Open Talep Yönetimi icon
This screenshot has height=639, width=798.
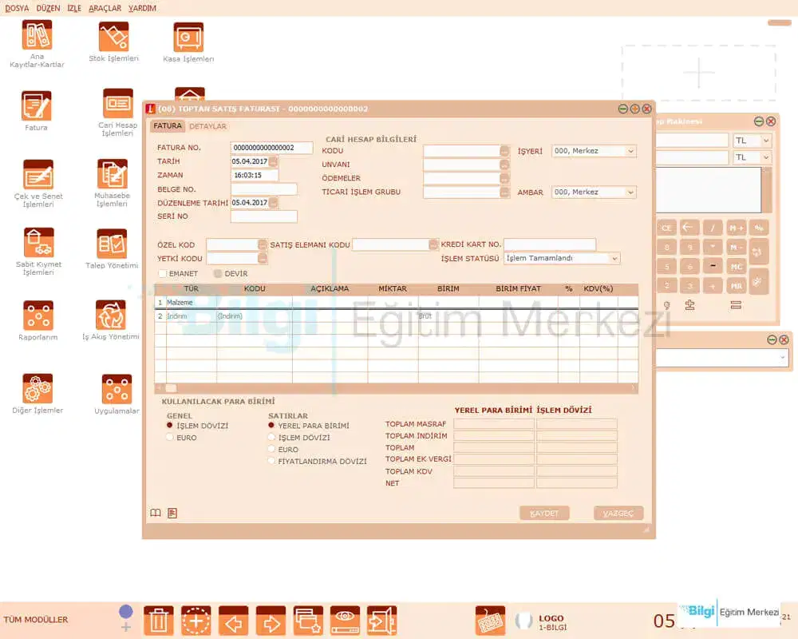click(112, 244)
